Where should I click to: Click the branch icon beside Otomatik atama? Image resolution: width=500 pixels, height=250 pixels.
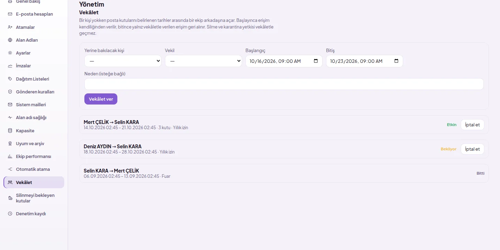[x=10, y=169]
